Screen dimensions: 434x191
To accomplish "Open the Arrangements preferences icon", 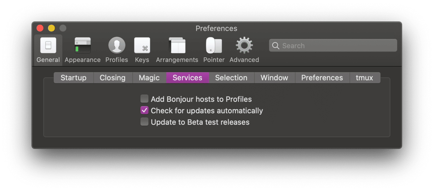I will point(177,46).
